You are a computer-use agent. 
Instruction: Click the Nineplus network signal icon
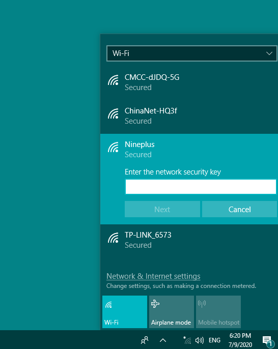click(113, 148)
